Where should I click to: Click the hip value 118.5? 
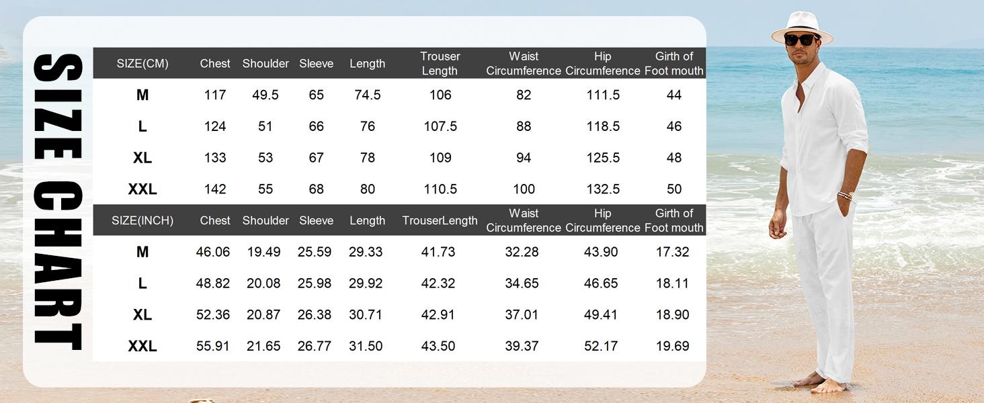click(603, 126)
